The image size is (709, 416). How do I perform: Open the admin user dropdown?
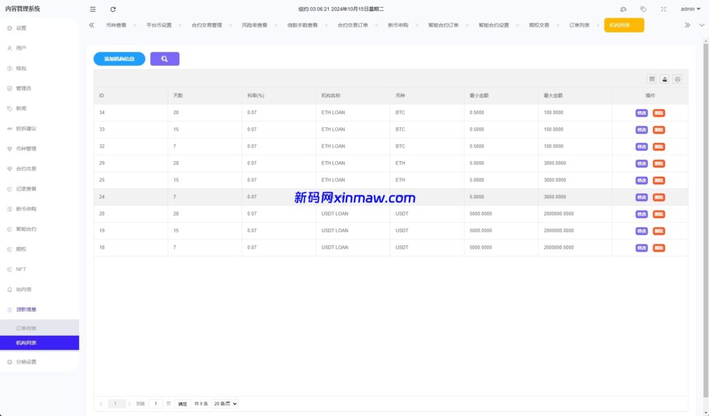click(690, 9)
